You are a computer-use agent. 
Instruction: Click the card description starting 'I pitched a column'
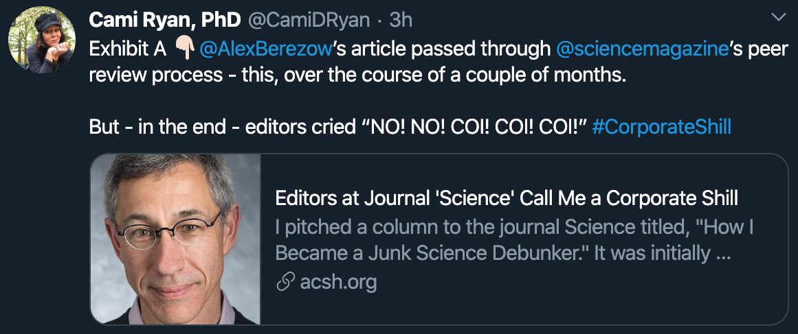514,227
